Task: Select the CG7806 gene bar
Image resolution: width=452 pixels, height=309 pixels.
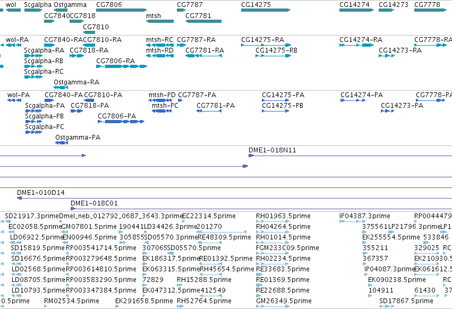Action: point(122,10)
